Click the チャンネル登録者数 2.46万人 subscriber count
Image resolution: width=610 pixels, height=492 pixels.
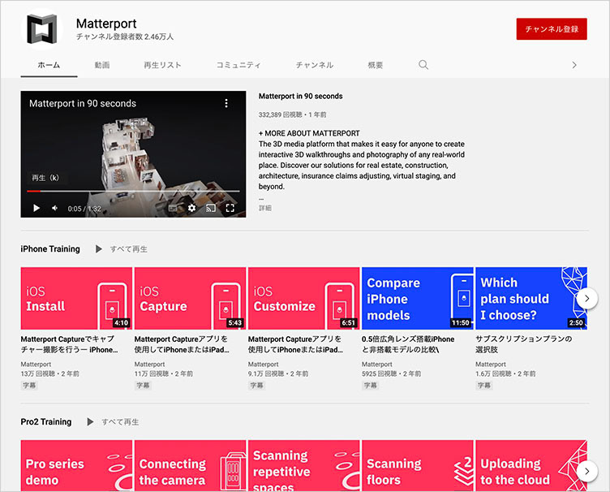click(x=125, y=37)
